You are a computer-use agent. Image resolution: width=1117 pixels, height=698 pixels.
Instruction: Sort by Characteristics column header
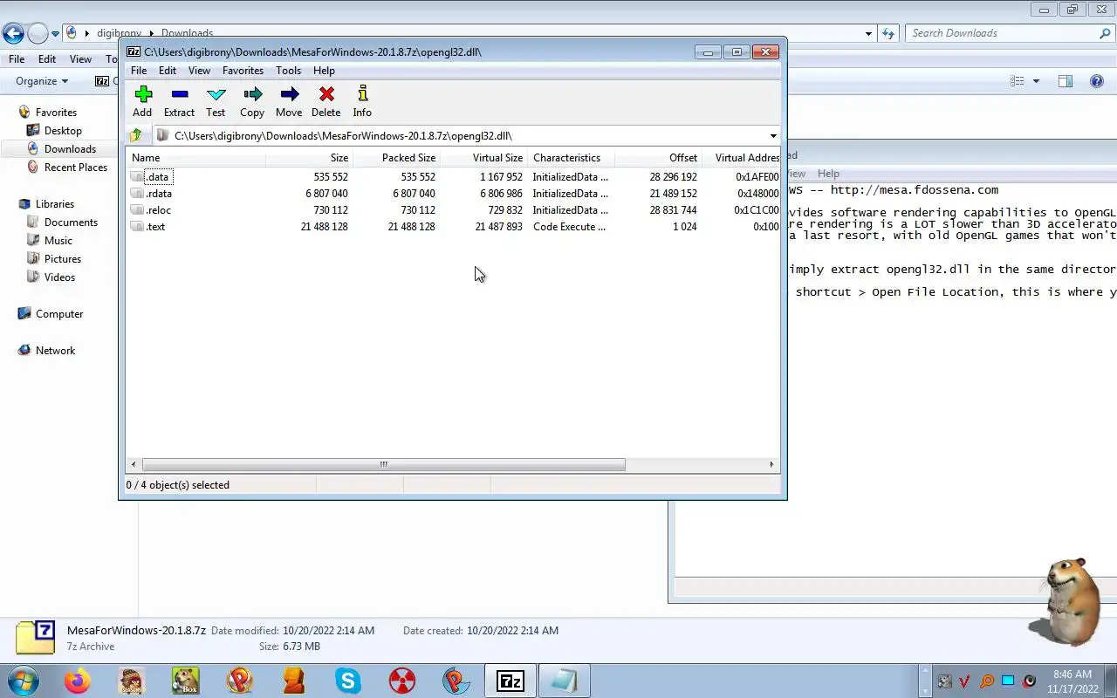pyautogui.click(x=571, y=158)
